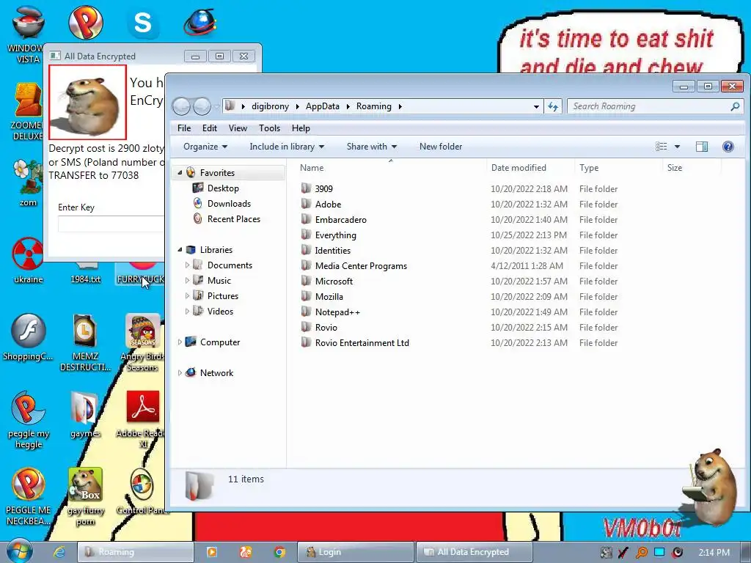Click the New folder button
The width and height of the screenshot is (751, 563).
click(x=441, y=147)
